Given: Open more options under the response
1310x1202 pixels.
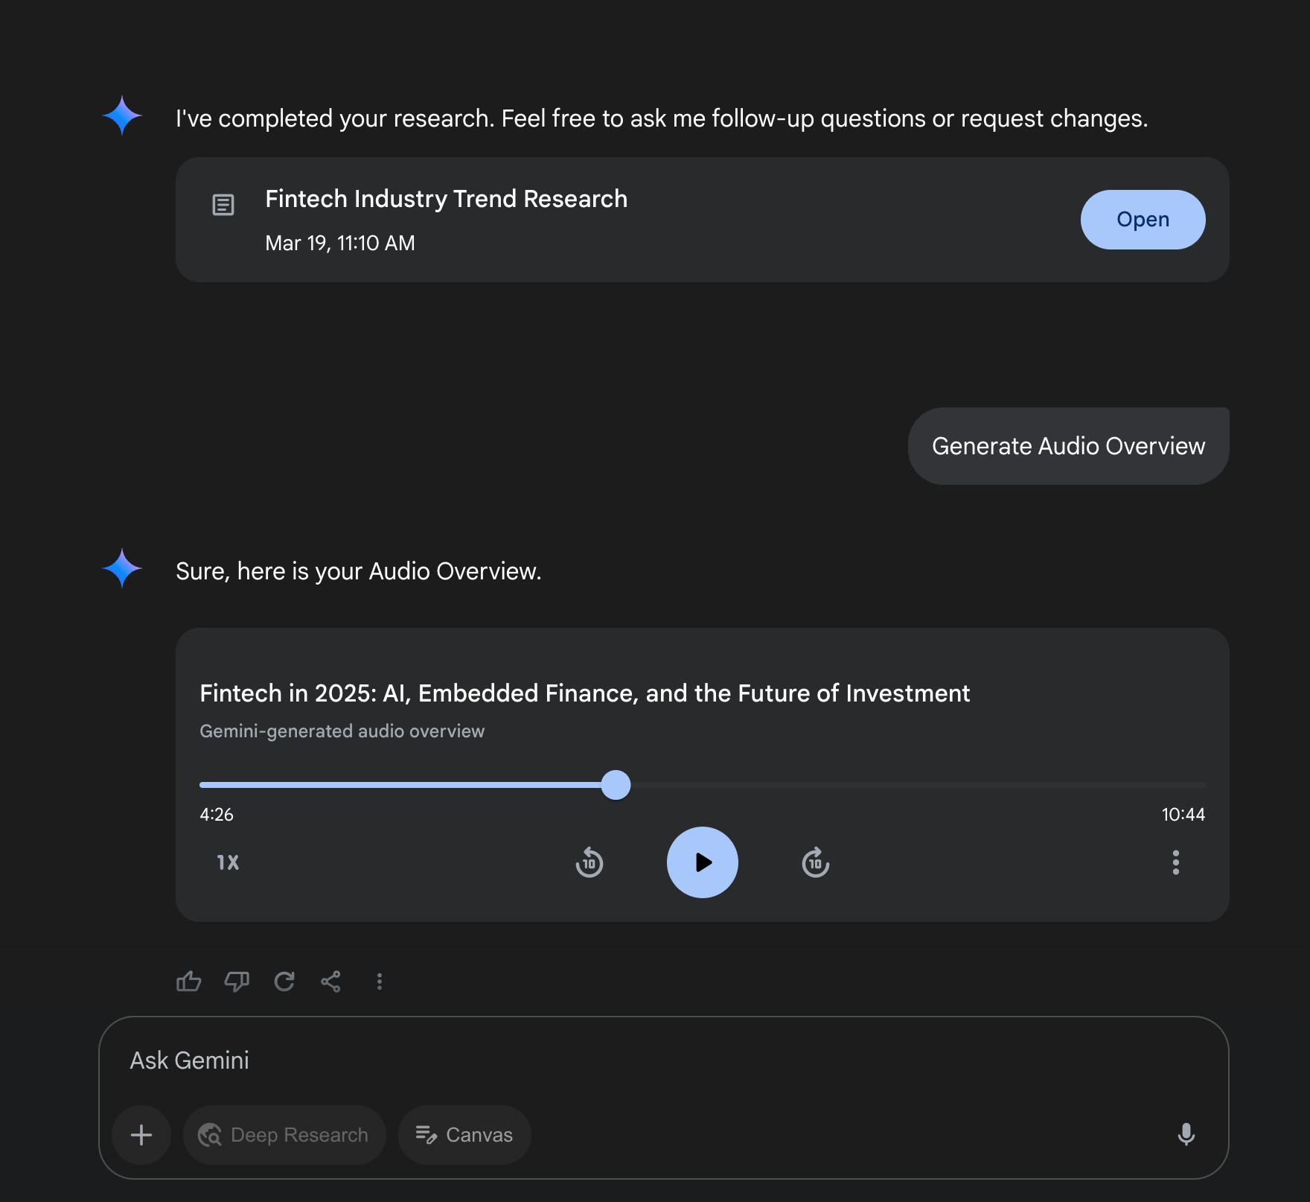Looking at the screenshot, I should (x=380, y=982).
